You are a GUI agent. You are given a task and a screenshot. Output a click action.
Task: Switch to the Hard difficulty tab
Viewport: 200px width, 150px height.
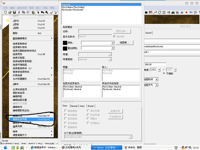(82, 106)
